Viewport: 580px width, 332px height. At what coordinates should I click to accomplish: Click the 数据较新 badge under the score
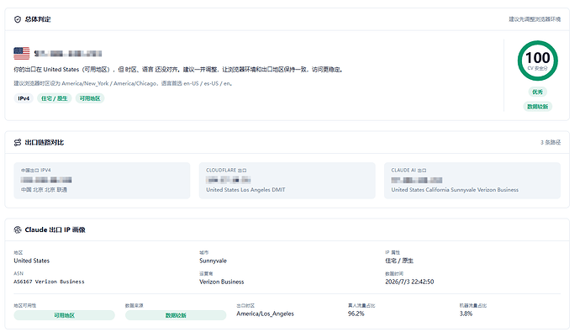pos(537,107)
